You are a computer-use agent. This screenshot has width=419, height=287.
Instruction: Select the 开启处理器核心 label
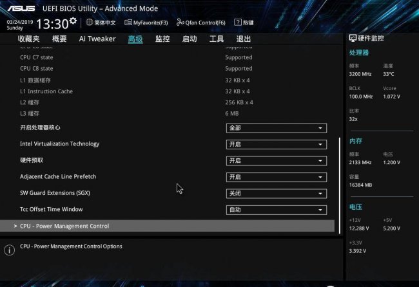[x=40, y=127]
